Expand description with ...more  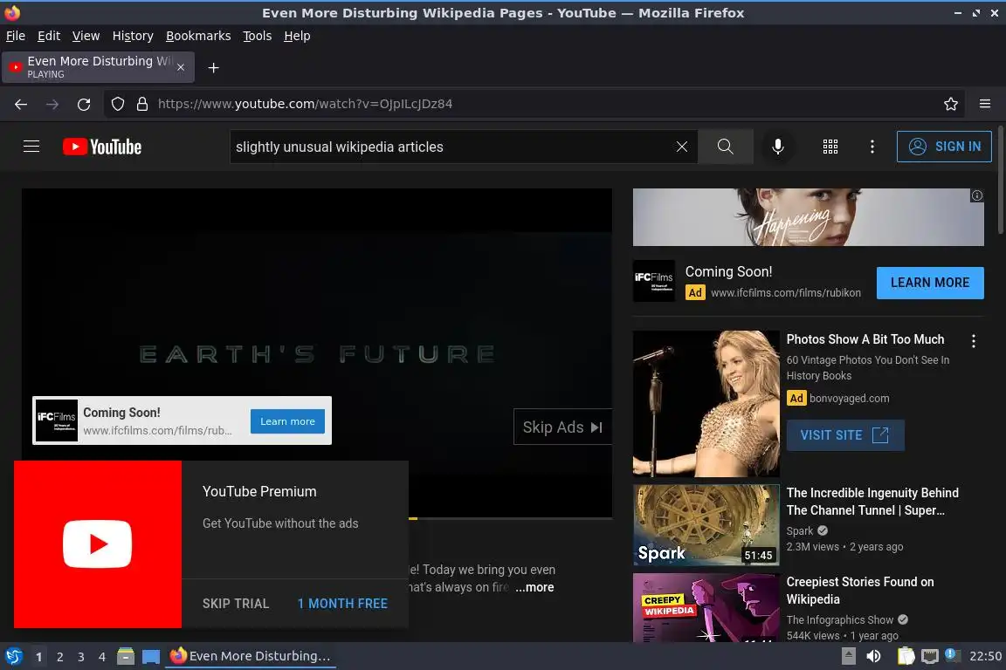[534, 587]
